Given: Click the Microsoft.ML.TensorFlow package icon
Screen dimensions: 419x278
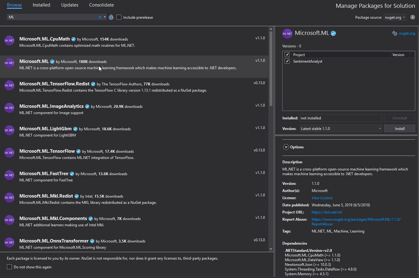Looking at the screenshot, I should tap(9, 153).
